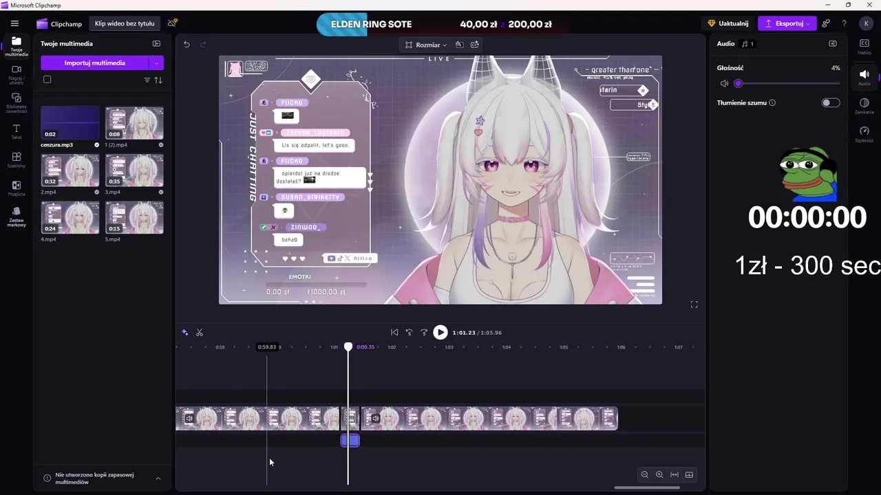
Task: Open Biblioteka zawartości sidebar tab
Action: pos(17,103)
